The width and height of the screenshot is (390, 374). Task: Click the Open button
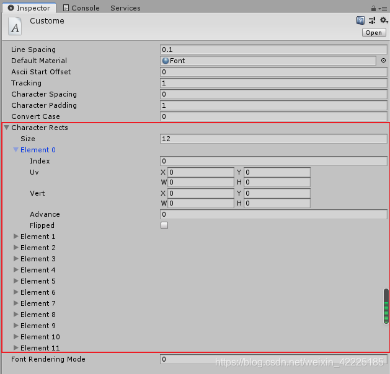click(374, 33)
